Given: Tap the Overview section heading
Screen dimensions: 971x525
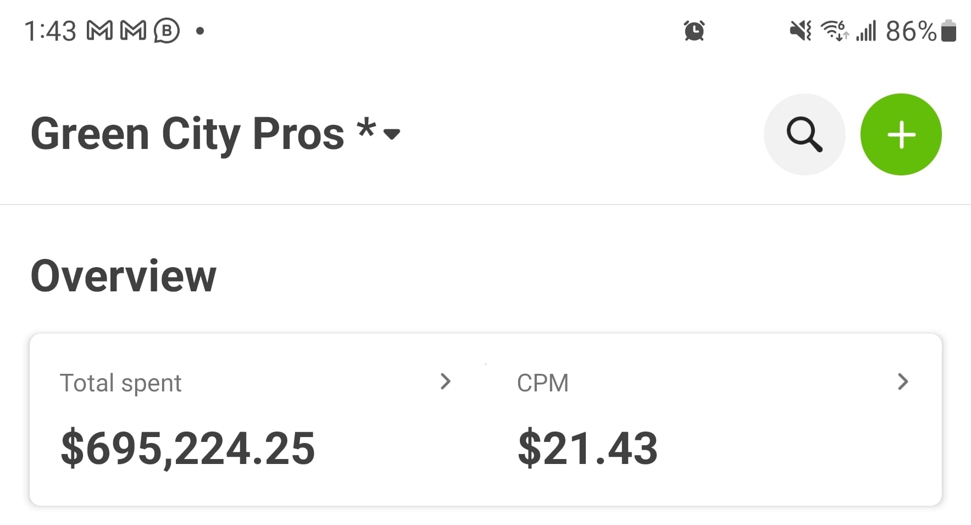Looking at the screenshot, I should pyautogui.click(x=124, y=276).
